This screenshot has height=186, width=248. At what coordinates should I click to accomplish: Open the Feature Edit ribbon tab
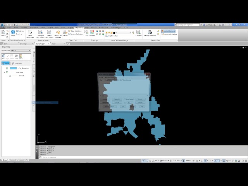coord(34,28)
